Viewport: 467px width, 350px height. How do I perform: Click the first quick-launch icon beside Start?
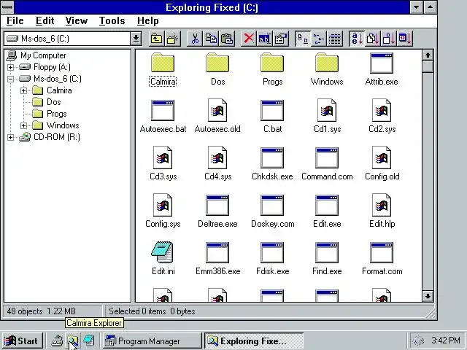(x=57, y=341)
